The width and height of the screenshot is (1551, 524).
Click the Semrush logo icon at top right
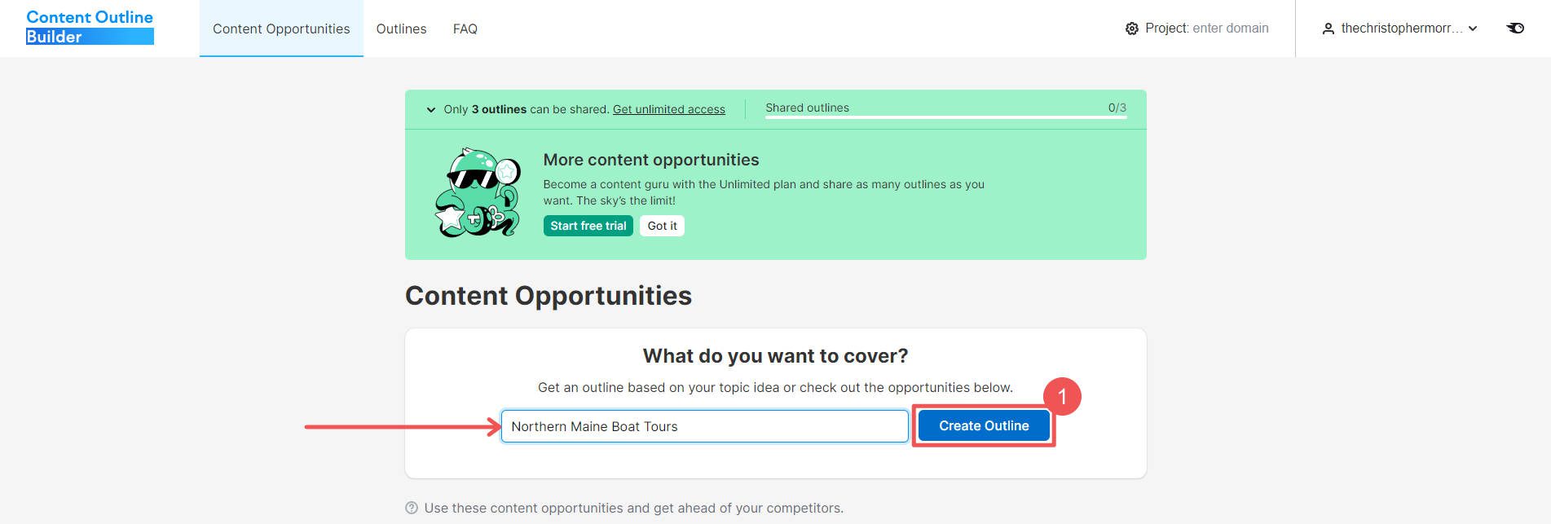point(1515,27)
